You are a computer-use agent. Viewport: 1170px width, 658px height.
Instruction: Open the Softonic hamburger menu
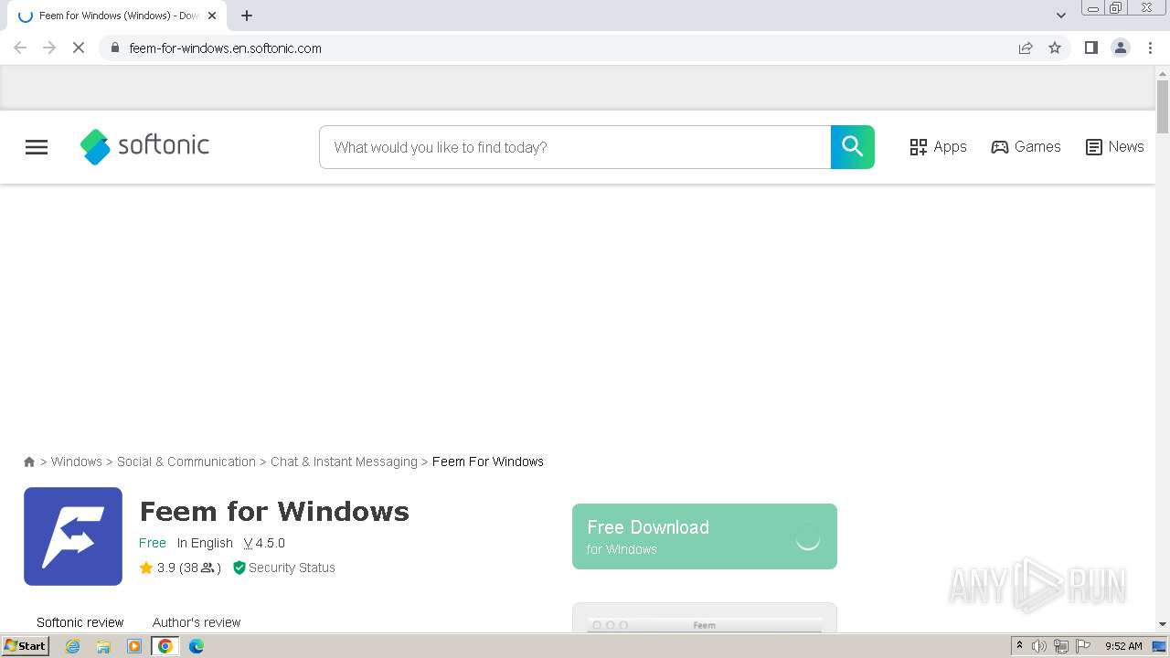pos(37,147)
